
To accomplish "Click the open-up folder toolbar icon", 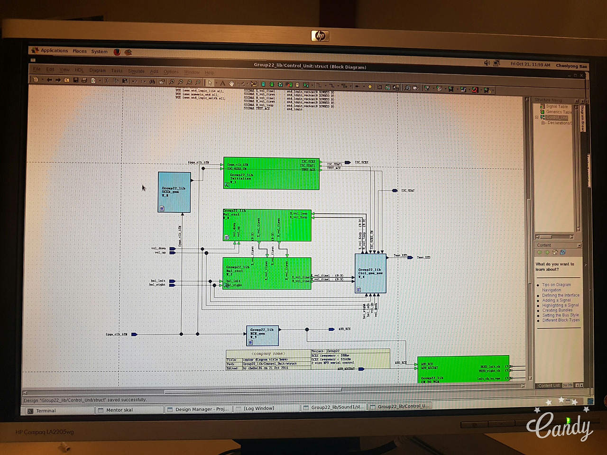I will point(67,80).
